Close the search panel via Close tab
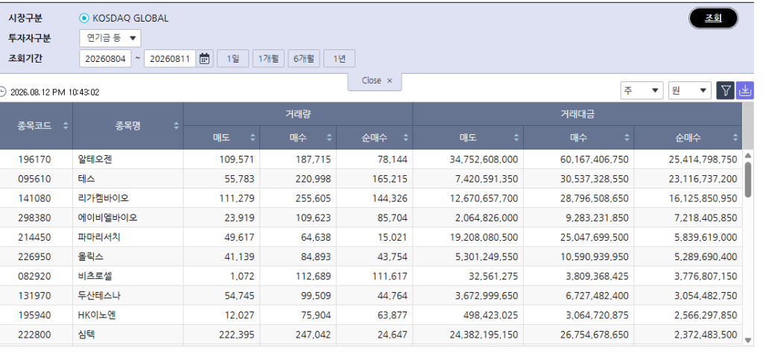 (x=376, y=80)
